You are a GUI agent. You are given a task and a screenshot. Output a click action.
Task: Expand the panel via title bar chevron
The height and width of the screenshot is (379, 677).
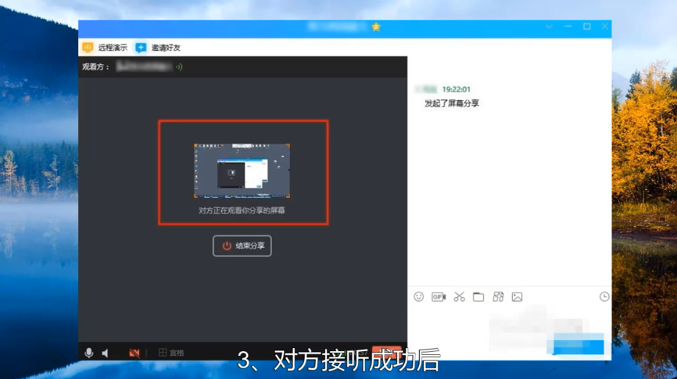549,27
